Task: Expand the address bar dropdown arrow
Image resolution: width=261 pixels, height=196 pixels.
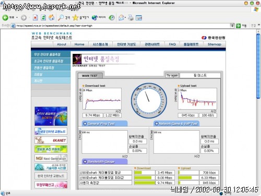Action: [x=232, y=26]
